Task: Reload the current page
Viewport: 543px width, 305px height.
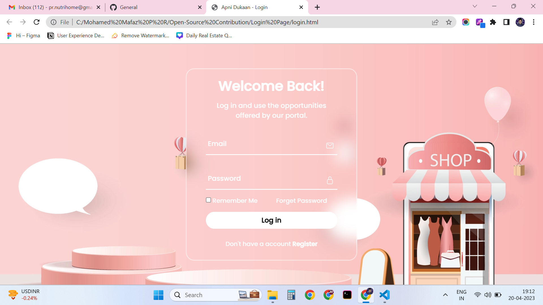Action: point(36,22)
